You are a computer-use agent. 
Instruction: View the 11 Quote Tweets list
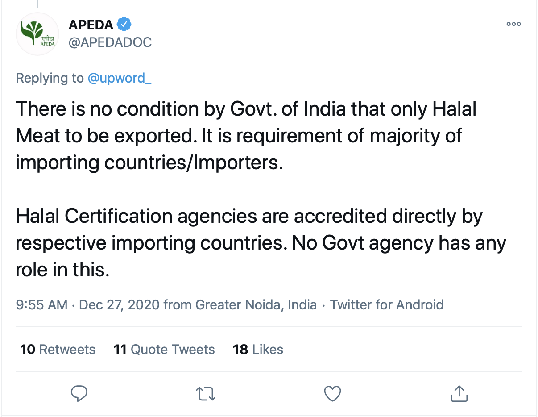164,349
